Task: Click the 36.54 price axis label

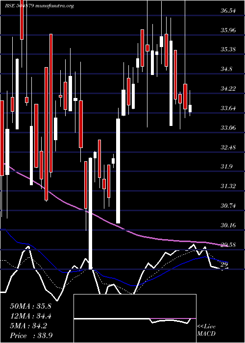Action: coord(228,10)
